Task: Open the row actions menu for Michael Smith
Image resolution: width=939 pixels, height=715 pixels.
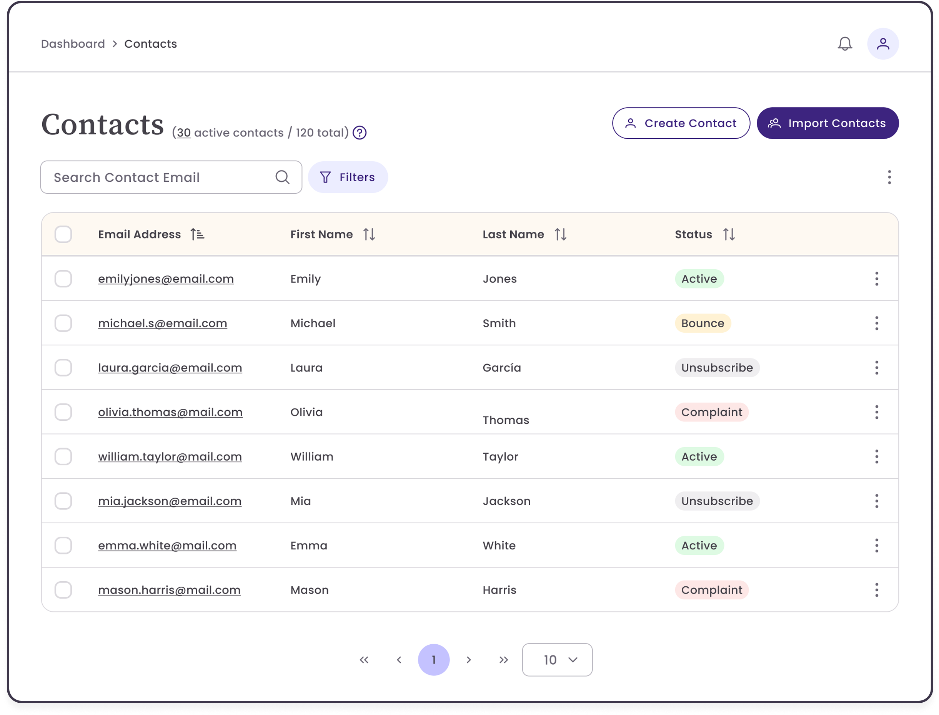Action: click(877, 323)
